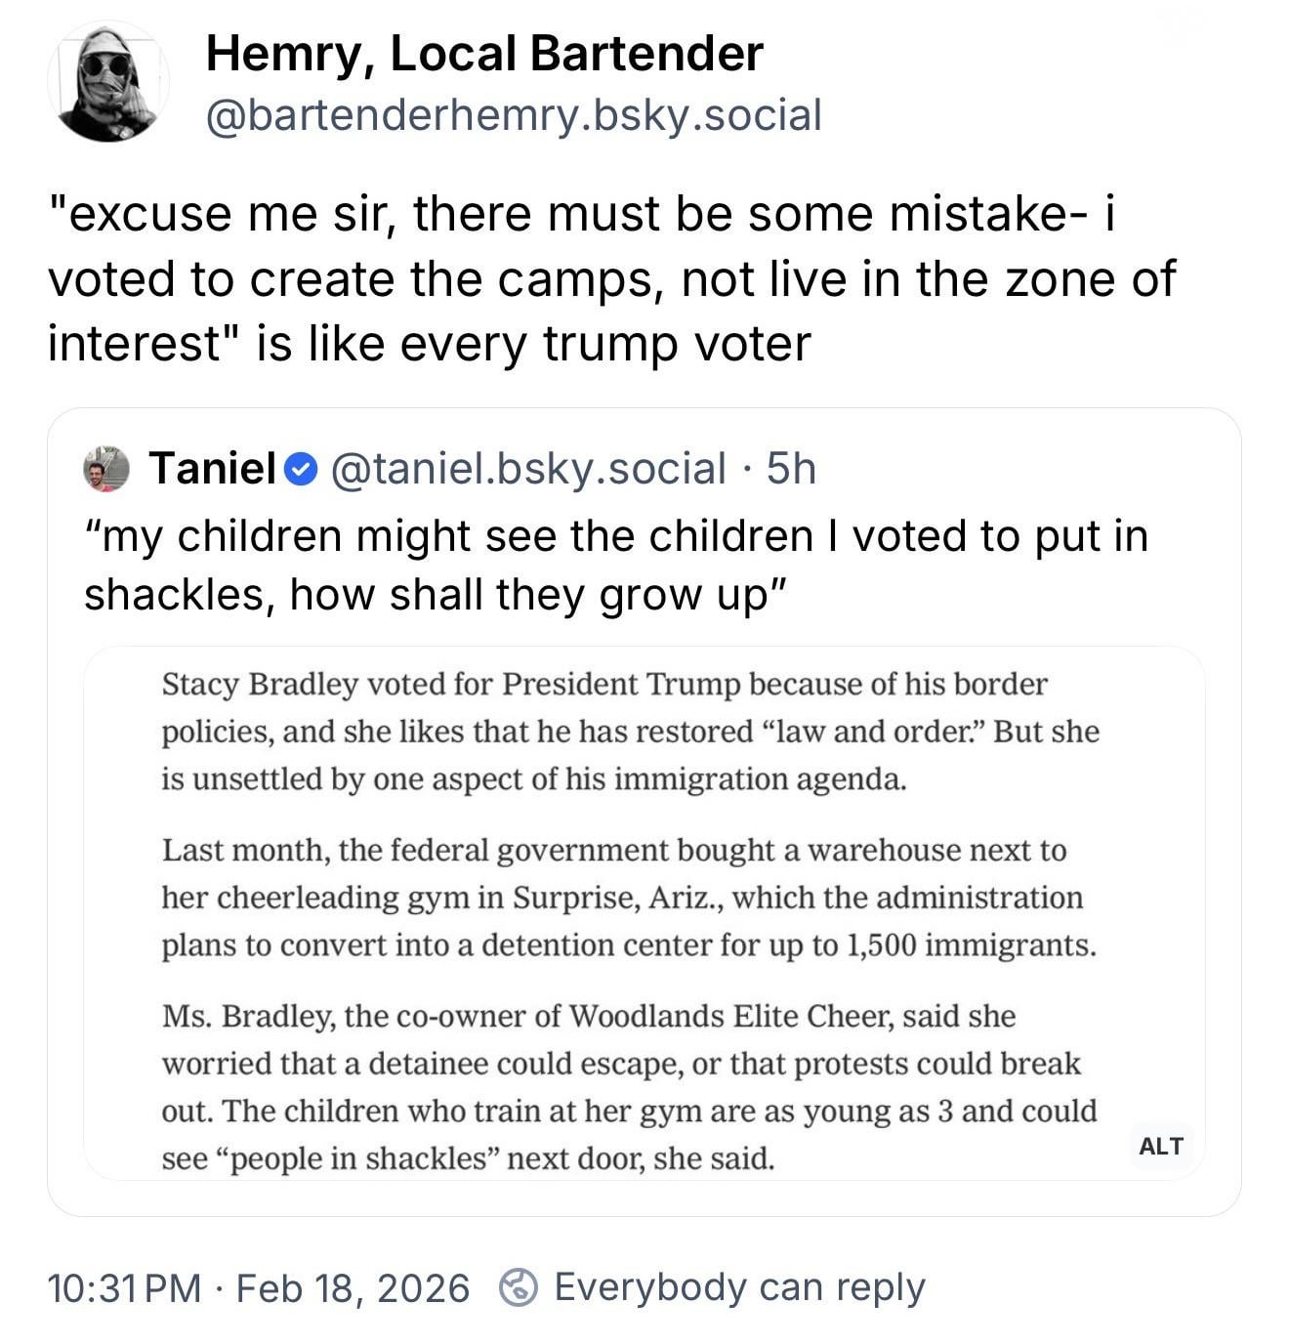Click the blue verified badge next to Taniel
This screenshot has width=1289, height=1344.
click(301, 470)
